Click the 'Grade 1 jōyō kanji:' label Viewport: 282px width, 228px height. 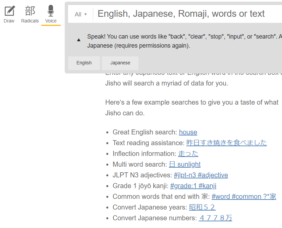coord(140,186)
